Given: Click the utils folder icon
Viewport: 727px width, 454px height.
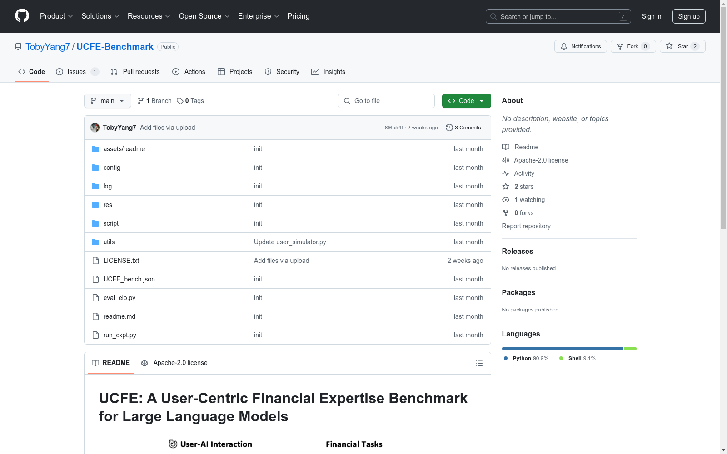Looking at the screenshot, I should click(95, 242).
